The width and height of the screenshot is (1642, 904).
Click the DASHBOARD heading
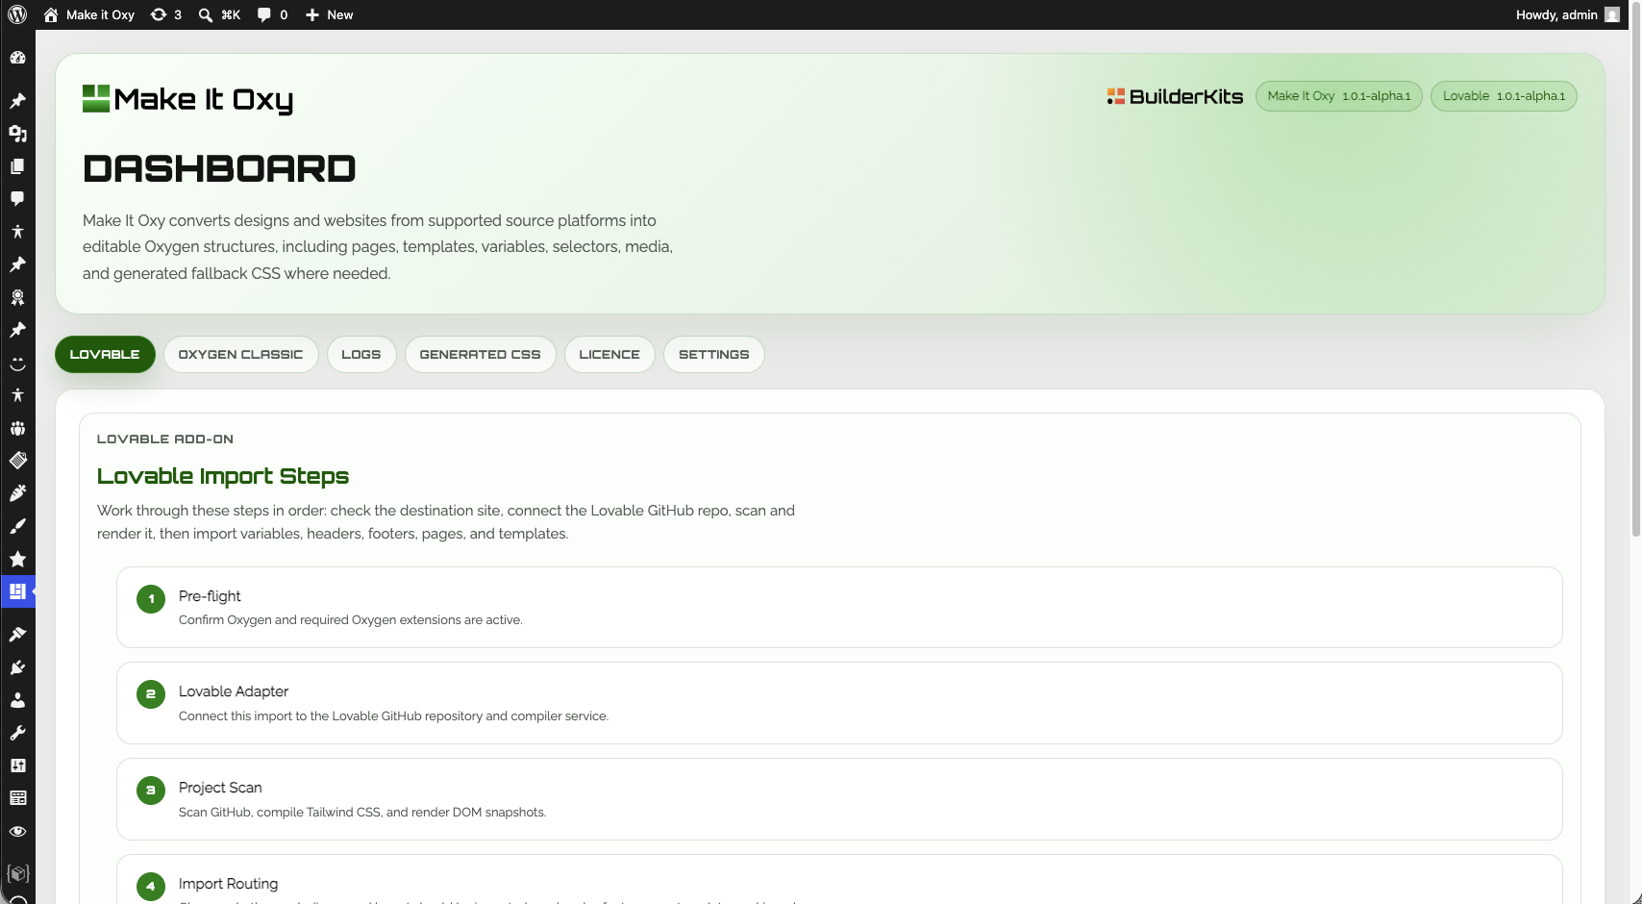(x=219, y=169)
